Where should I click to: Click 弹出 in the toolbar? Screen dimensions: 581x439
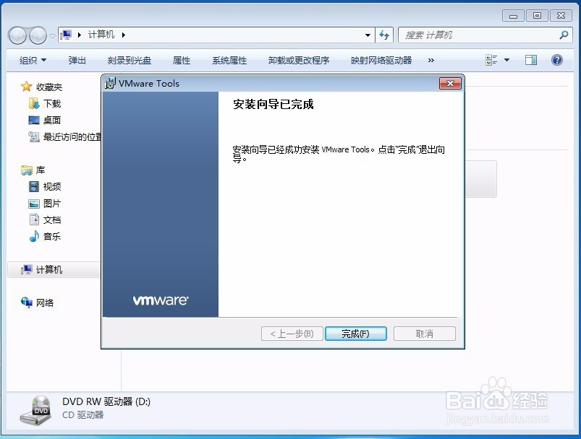(x=77, y=60)
